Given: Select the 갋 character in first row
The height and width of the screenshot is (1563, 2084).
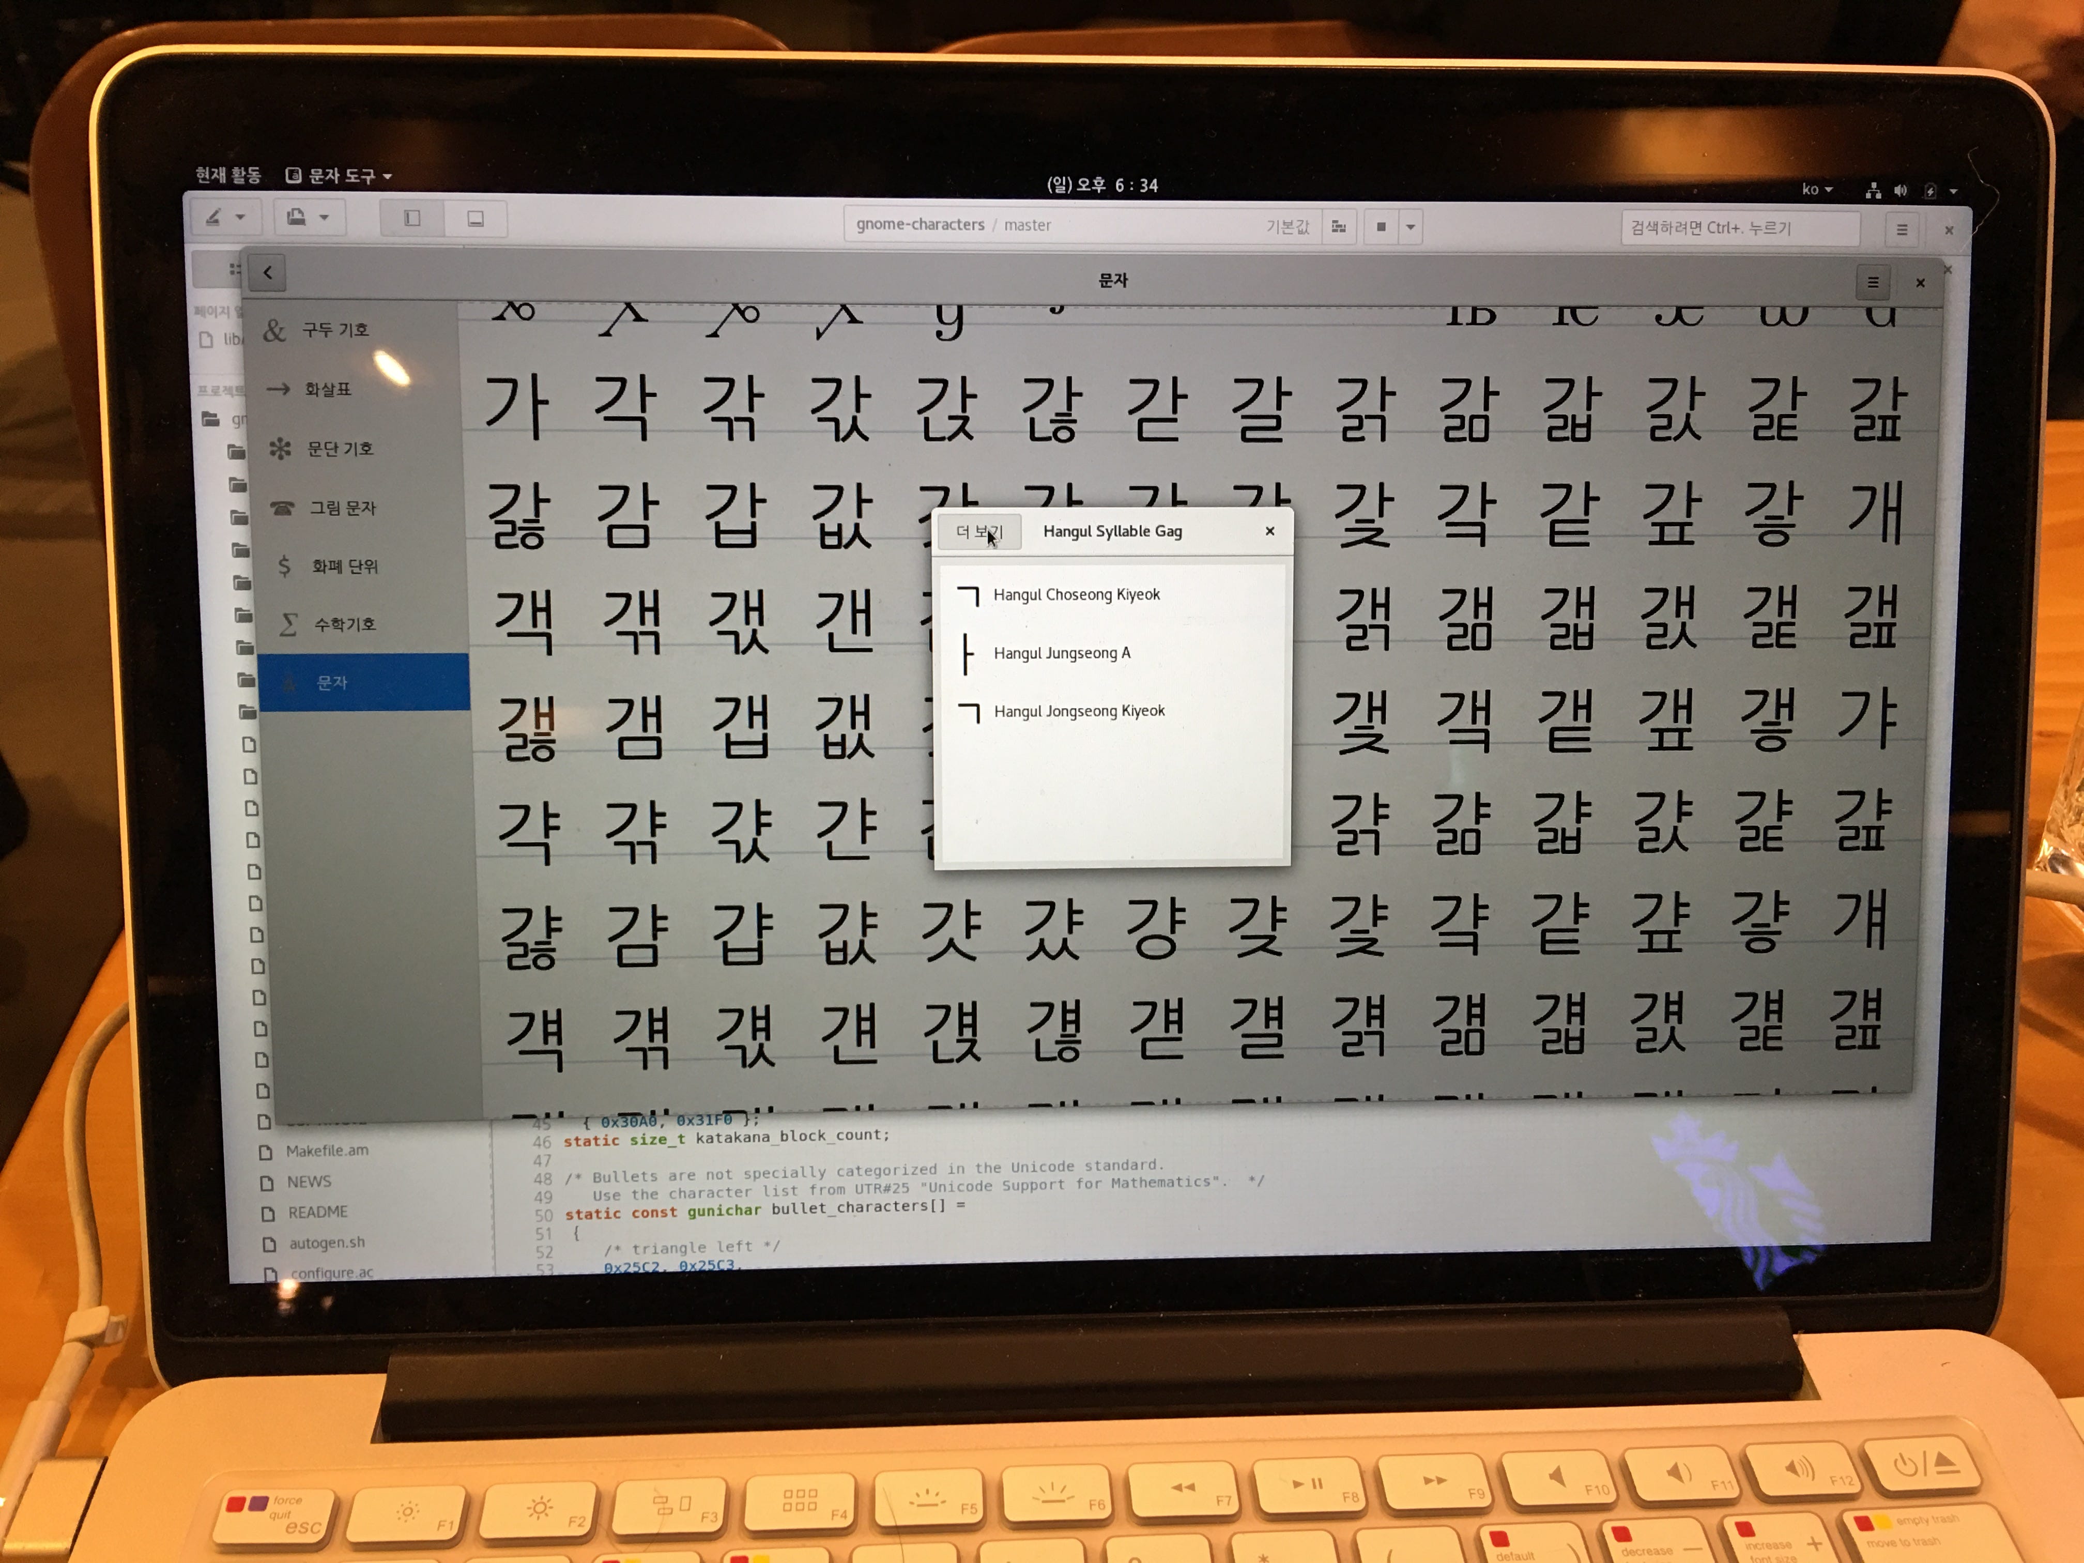Looking at the screenshot, I should pyautogui.click(x=1571, y=410).
